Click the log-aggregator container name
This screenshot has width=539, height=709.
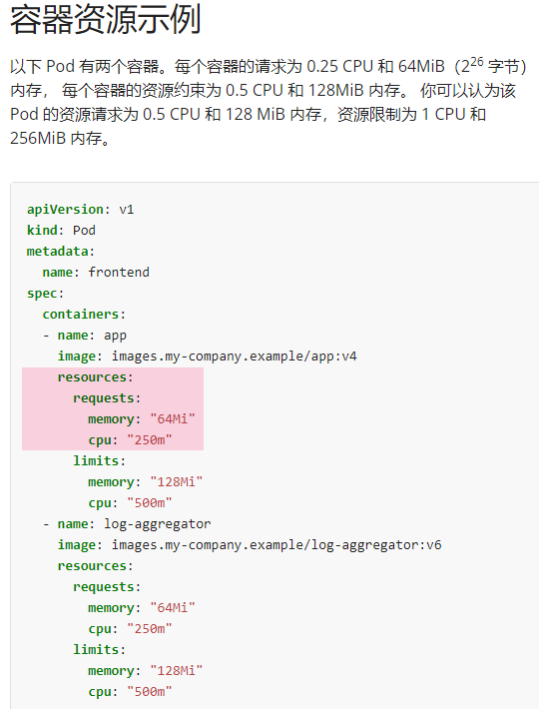(158, 524)
